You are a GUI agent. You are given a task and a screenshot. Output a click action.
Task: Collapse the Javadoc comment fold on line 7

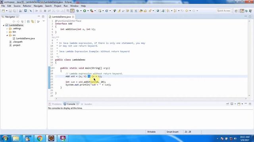(54, 37)
